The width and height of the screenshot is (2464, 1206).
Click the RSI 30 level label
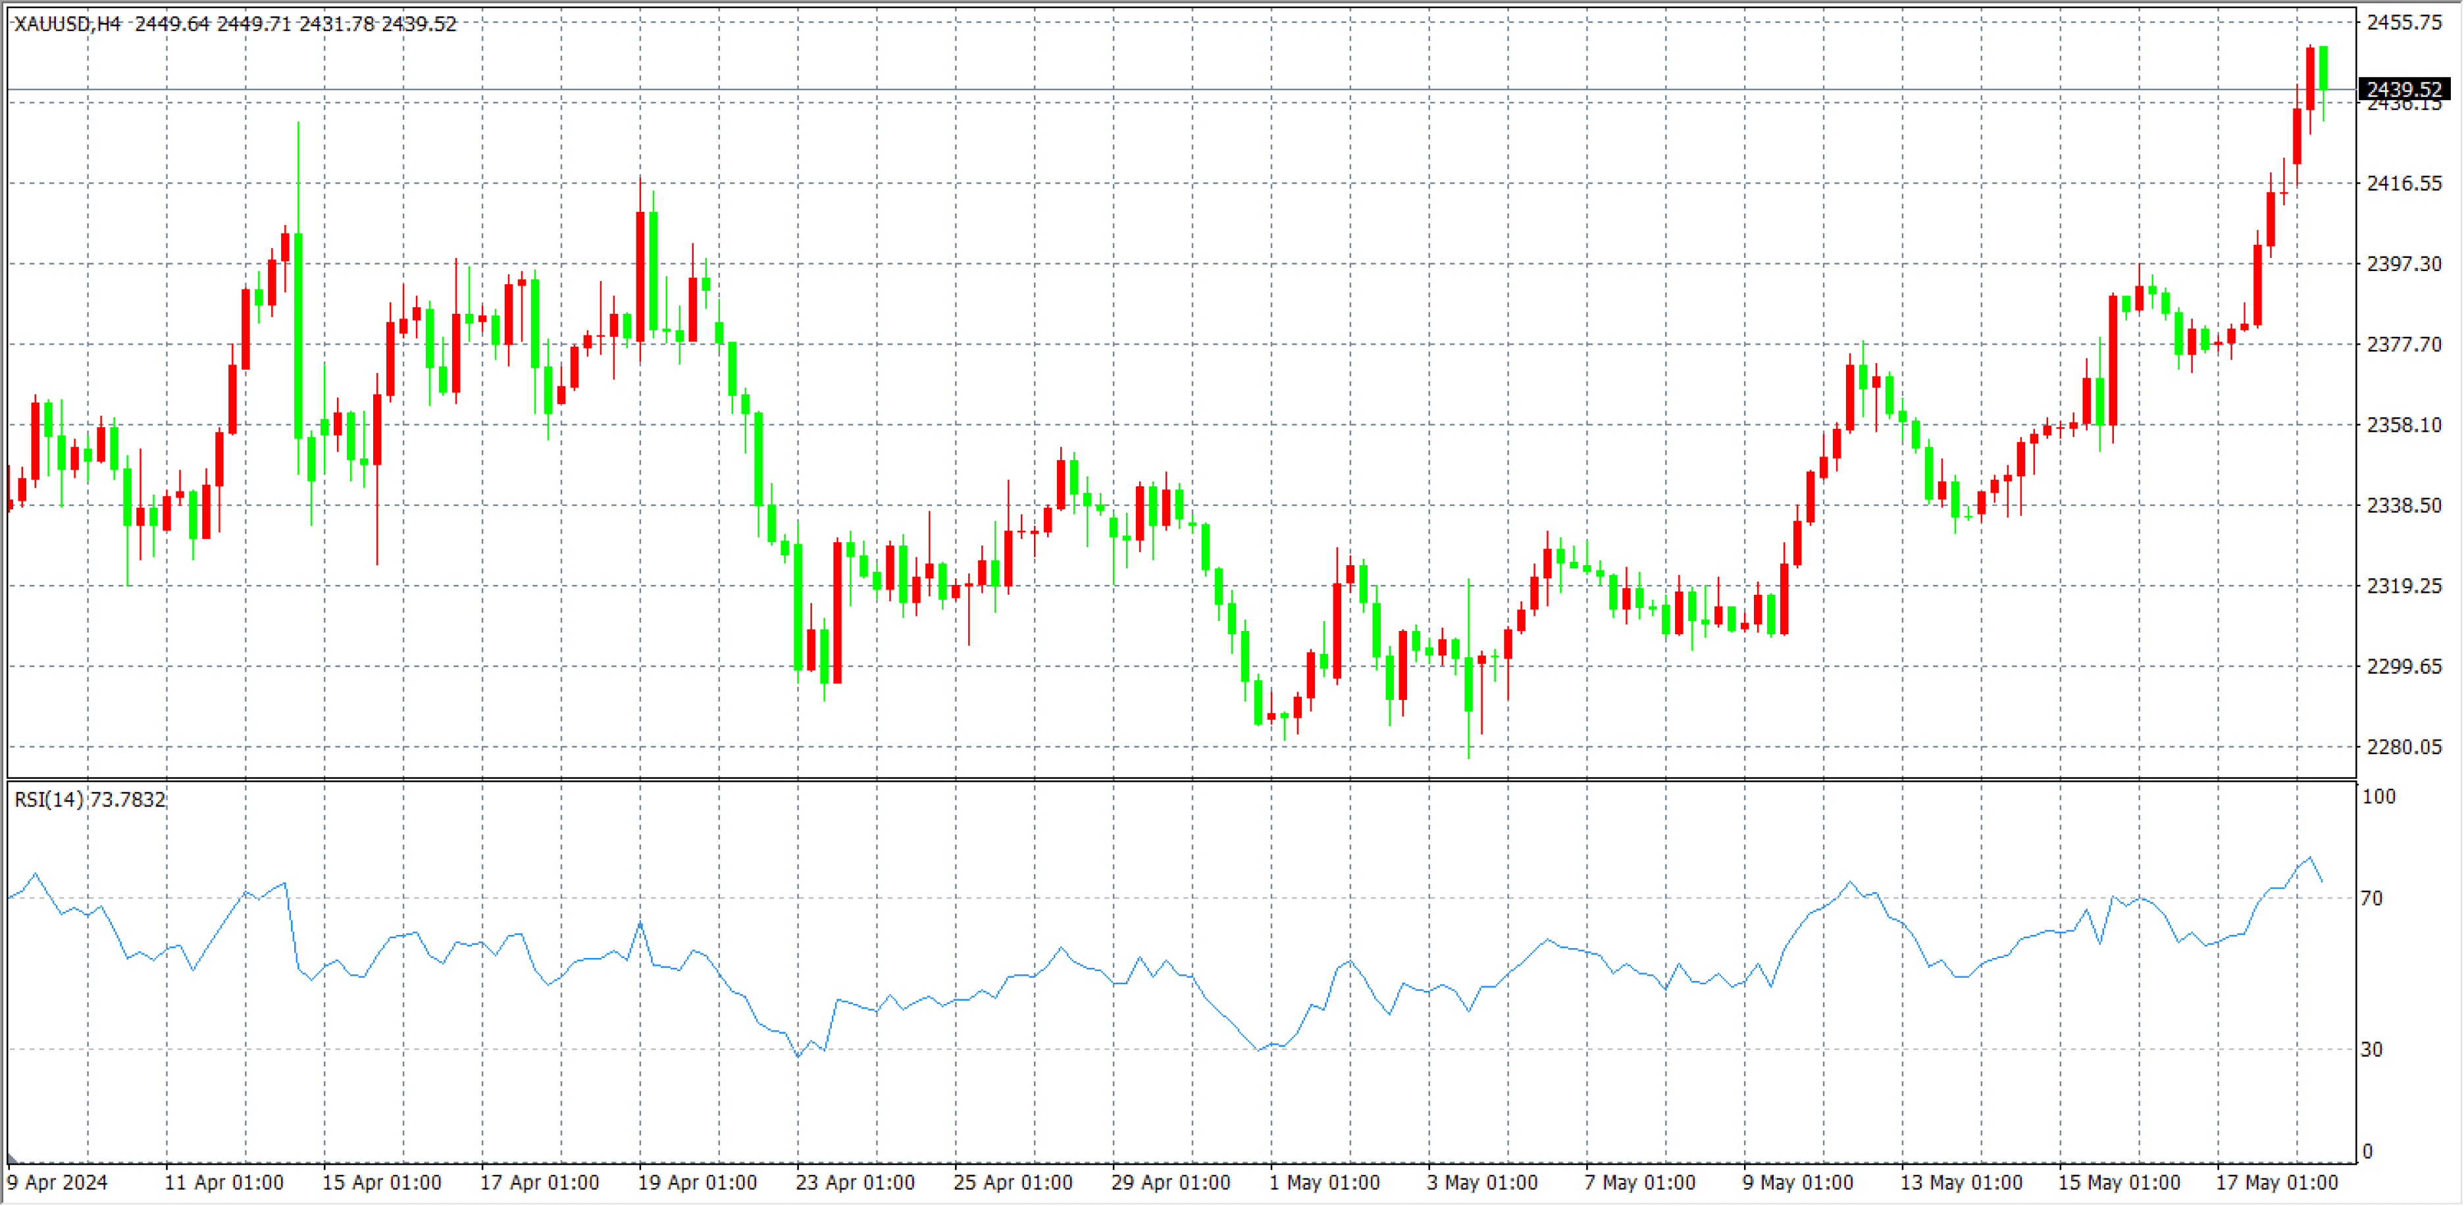click(2371, 1049)
